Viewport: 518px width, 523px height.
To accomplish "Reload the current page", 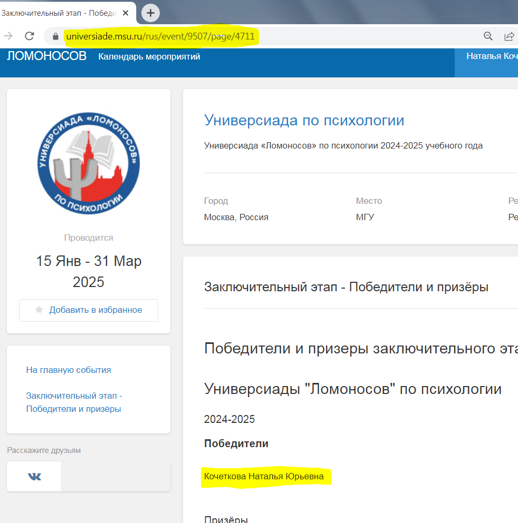I will [30, 36].
